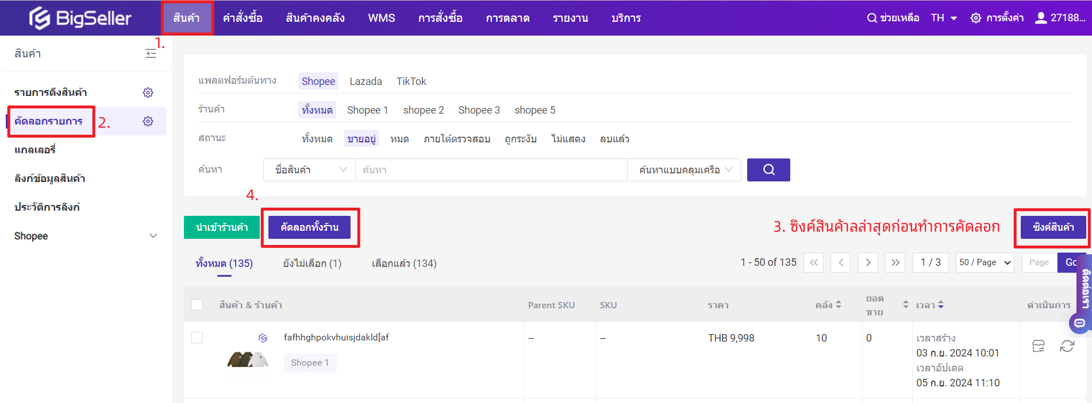Open the การตลาด top menu
The image size is (1092, 403).
(507, 18)
